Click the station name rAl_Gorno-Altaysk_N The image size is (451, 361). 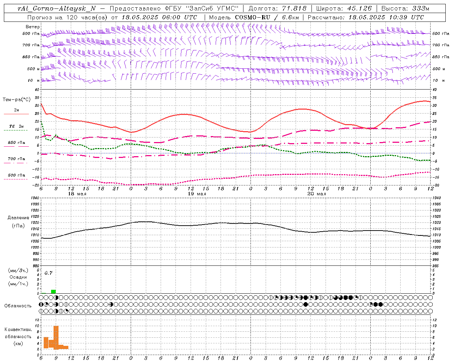[56, 8]
